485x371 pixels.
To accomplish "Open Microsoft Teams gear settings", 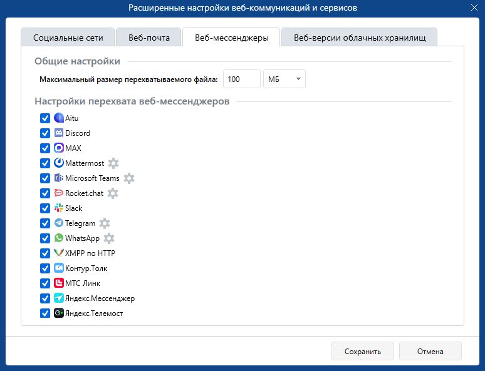I will pyautogui.click(x=129, y=178).
